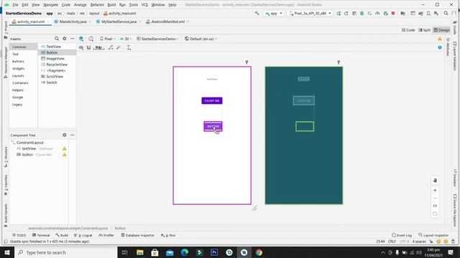Switch to Design view mode
460x258 pixels.
point(441,30)
